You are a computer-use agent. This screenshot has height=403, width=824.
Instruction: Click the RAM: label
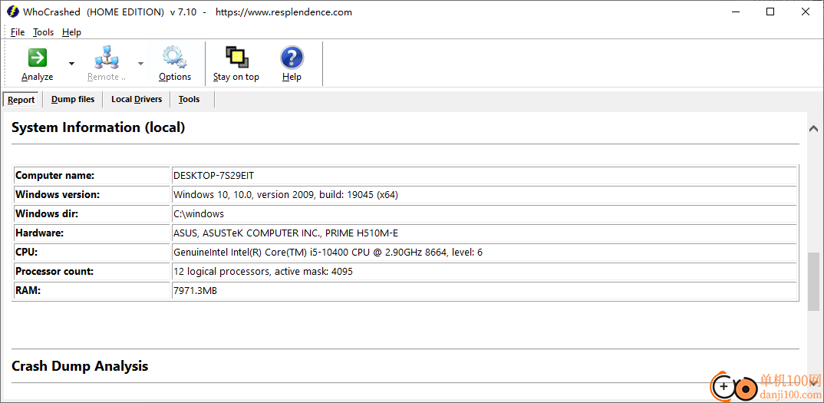coord(28,290)
